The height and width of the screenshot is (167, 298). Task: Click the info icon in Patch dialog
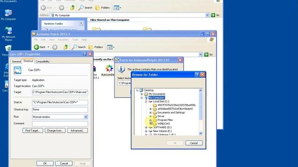121,70
